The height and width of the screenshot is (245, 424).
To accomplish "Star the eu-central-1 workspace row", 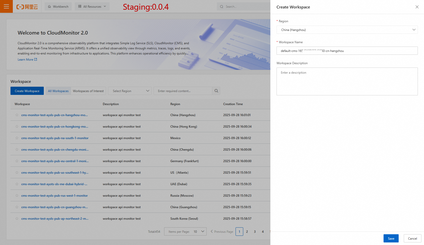I will click(17, 161).
